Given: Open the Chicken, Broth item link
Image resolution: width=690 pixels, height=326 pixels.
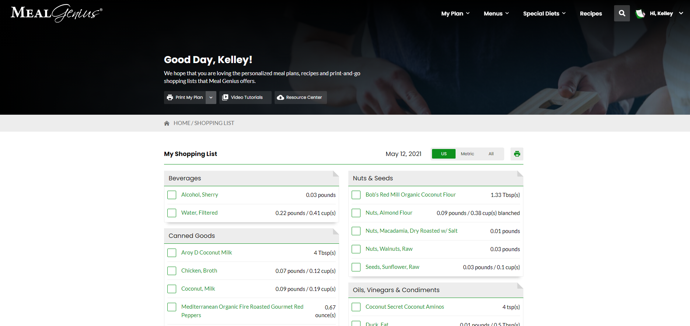Looking at the screenshot, I should point(199,271).
